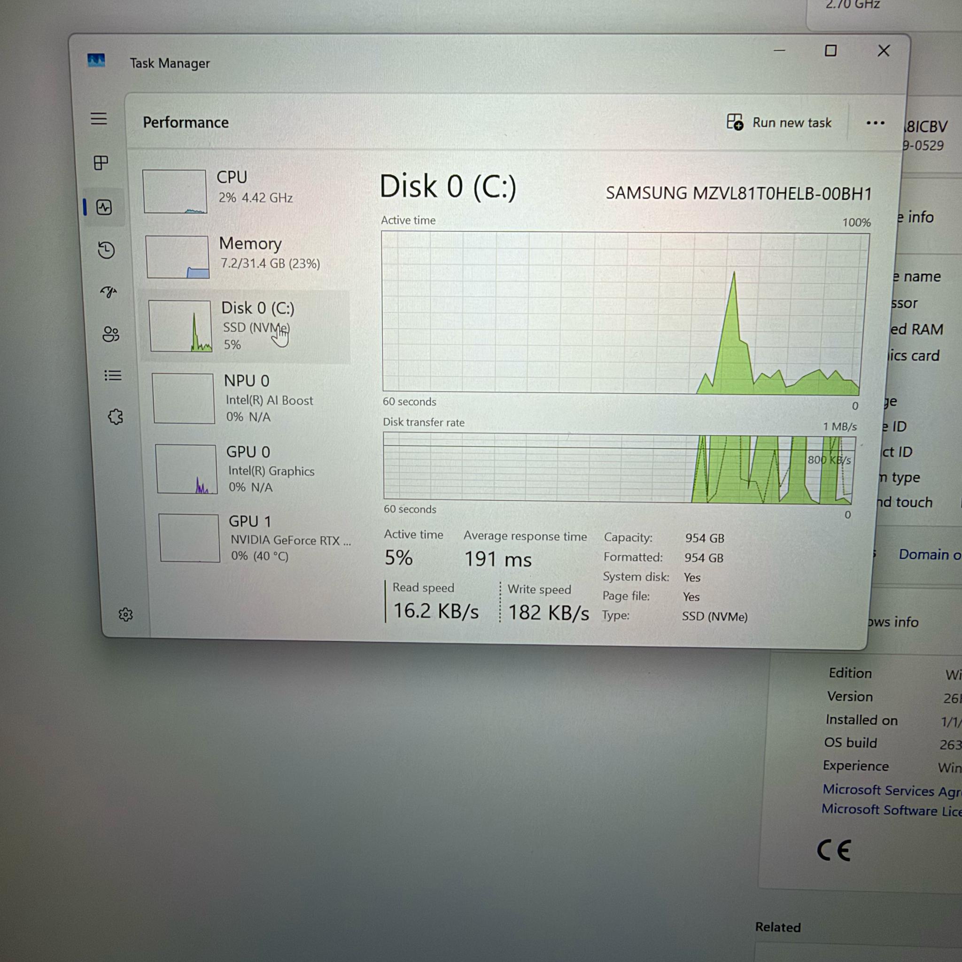The width and height of the screenshot is (962, 962).
Task: Click the SAMSUNG MZVL81T0HELB-00BH1 model name
Action: [x=739, y=193]
